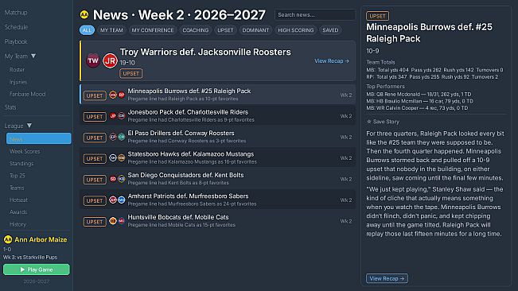Open Standings in the sidebar
518x291 pixels.
point(21,163)
